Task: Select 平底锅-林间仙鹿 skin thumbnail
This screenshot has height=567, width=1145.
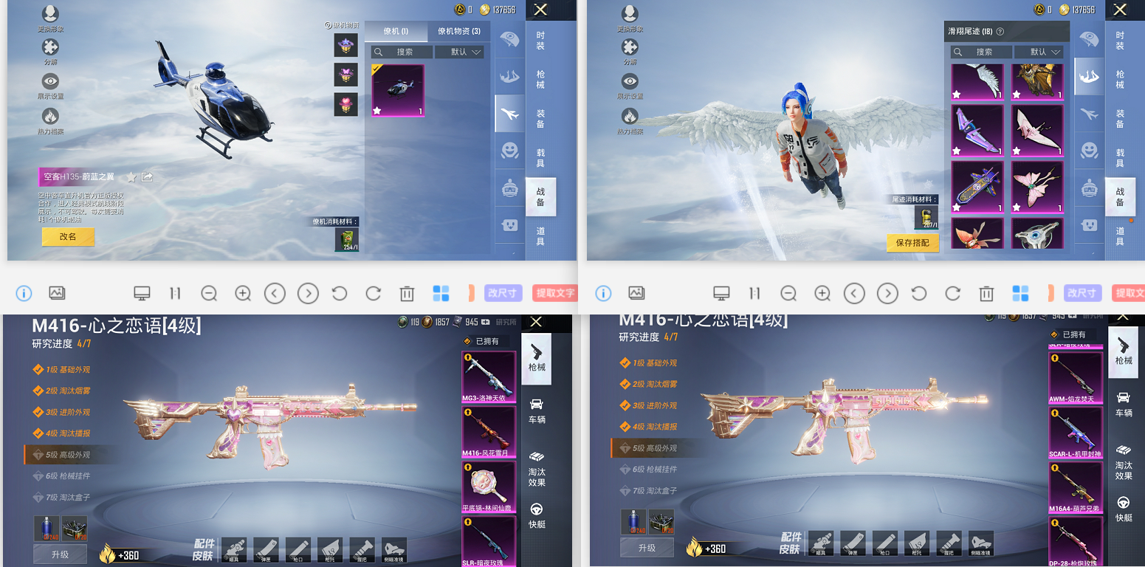Action: pyautogui.click(x=489, y=487)
